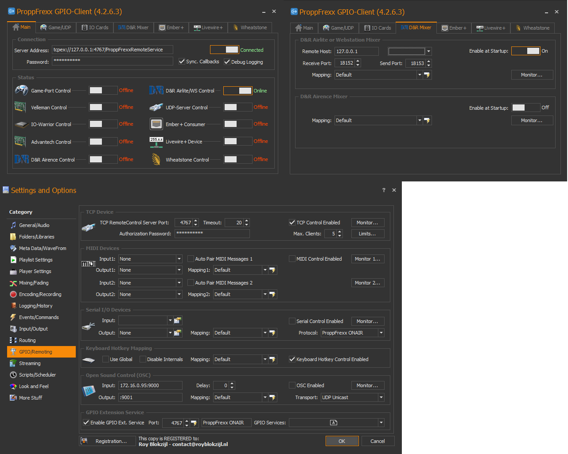
Task: Click OK in Settings and Options
Action: pyautogui.click(x=342, y=441)
